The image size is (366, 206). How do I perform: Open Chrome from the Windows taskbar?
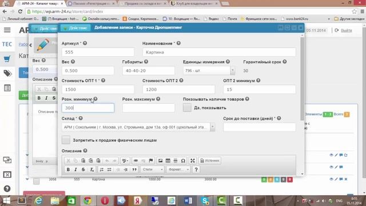pos(87,200)
